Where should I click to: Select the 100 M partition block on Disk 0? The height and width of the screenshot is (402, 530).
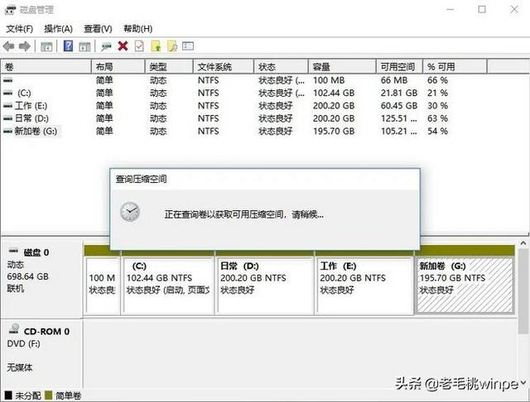tap(103, 286)
